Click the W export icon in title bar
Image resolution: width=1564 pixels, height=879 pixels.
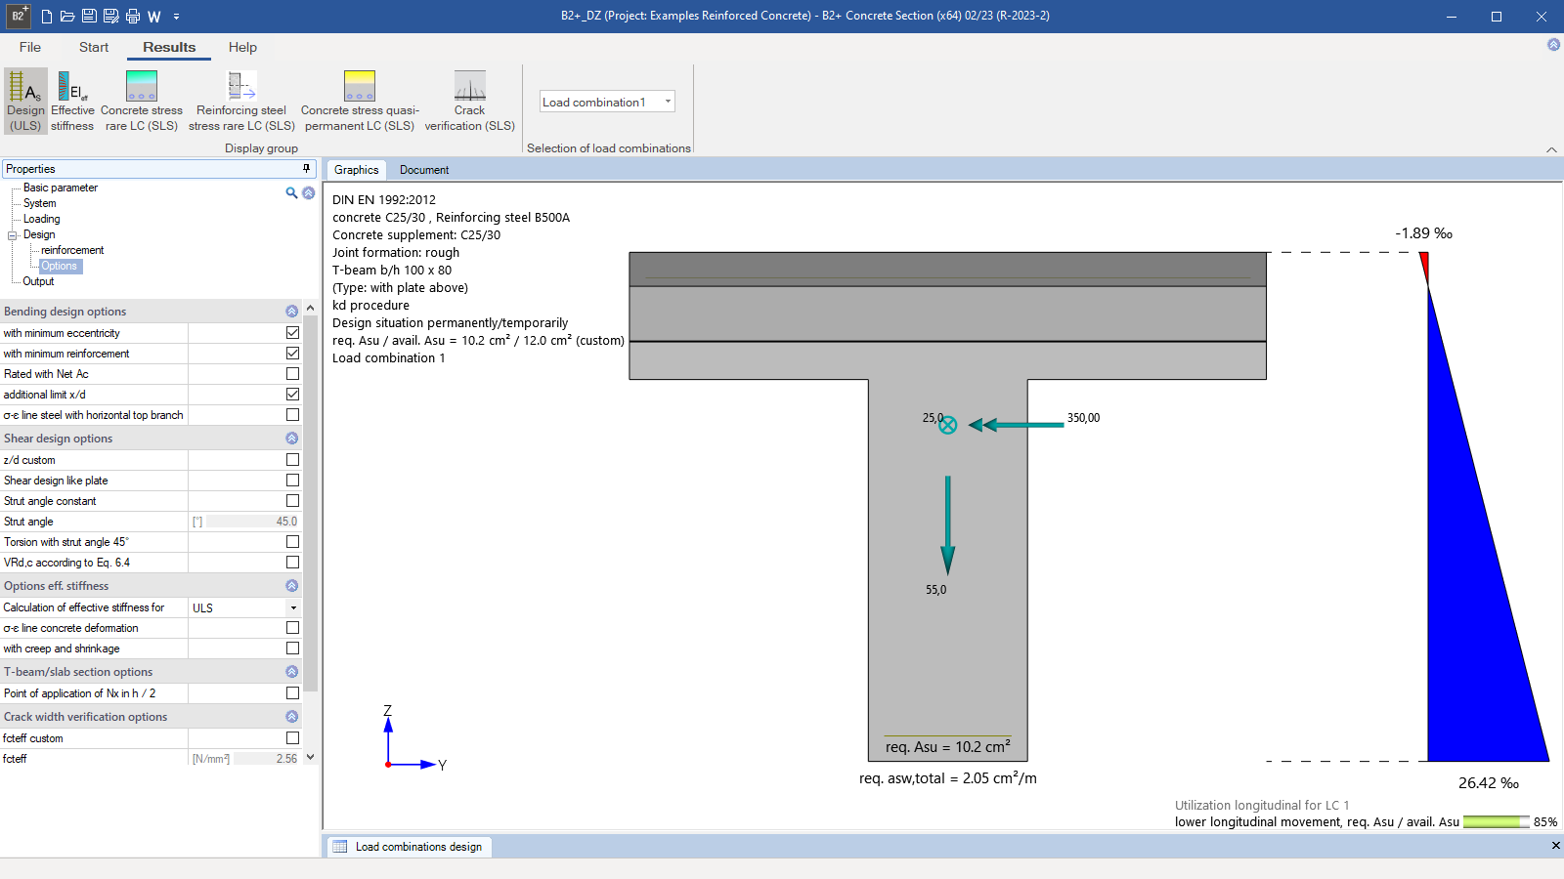(x=154, y=17)
